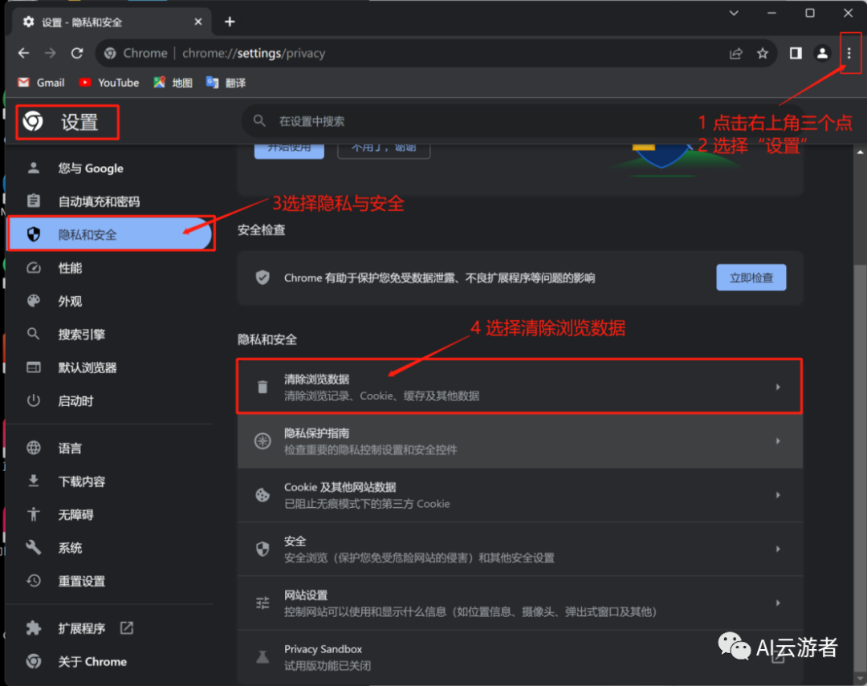Click the bookmark star icon

tap(763, 53)
